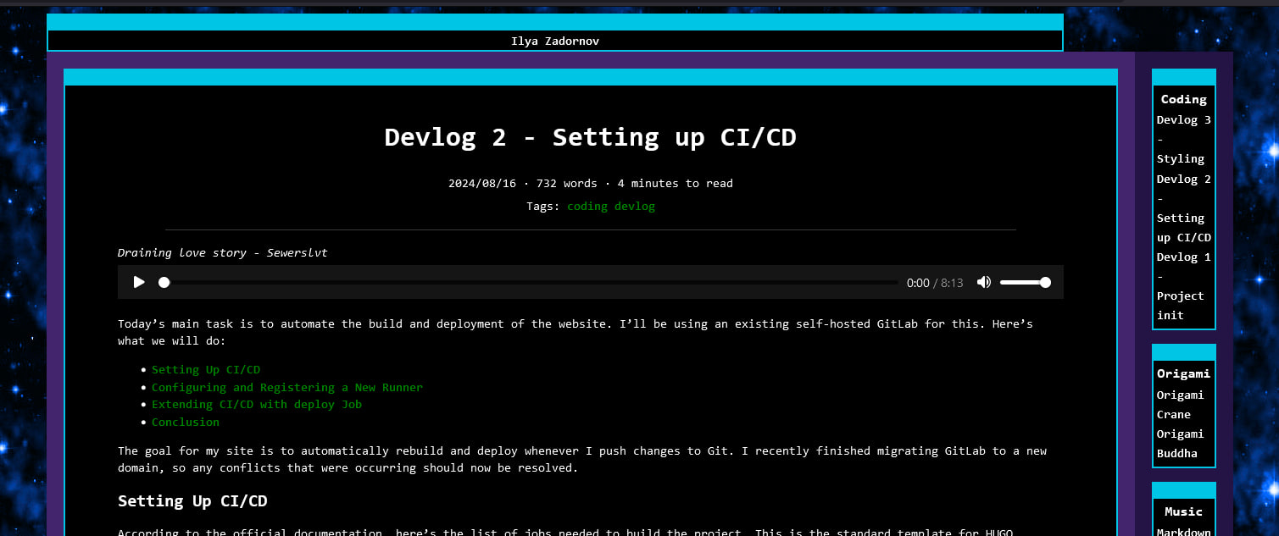Click the Devlog 2 - Setting up CI/CD title

point(591,137)
